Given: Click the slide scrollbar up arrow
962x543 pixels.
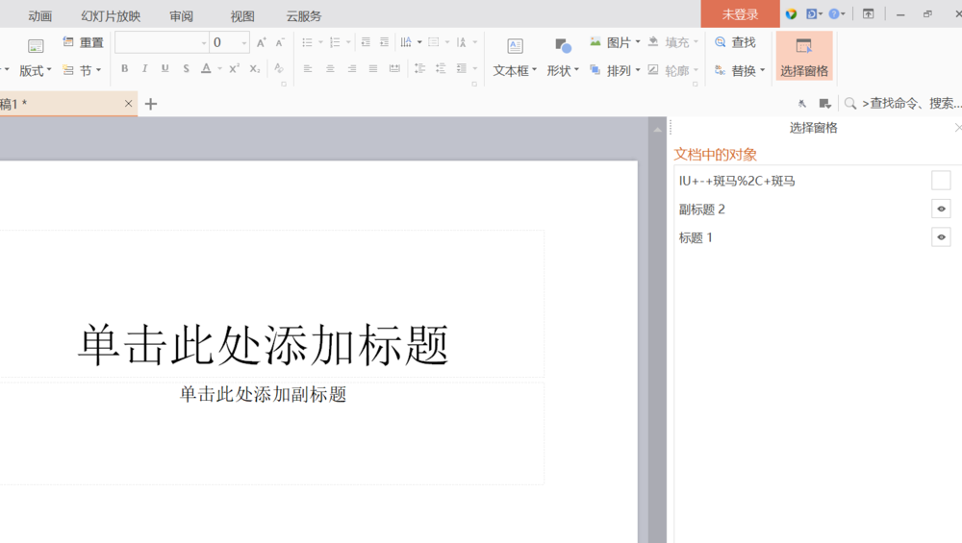Looking at the screenshot, I should point(657,130).
